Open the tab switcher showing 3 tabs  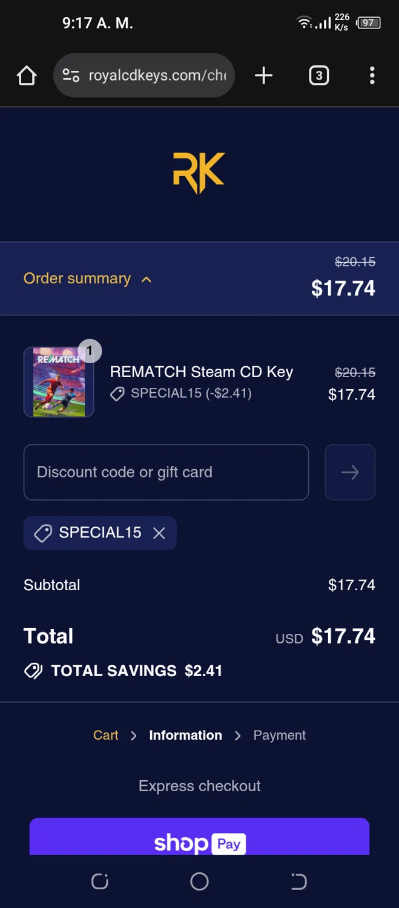pos(318,76)
